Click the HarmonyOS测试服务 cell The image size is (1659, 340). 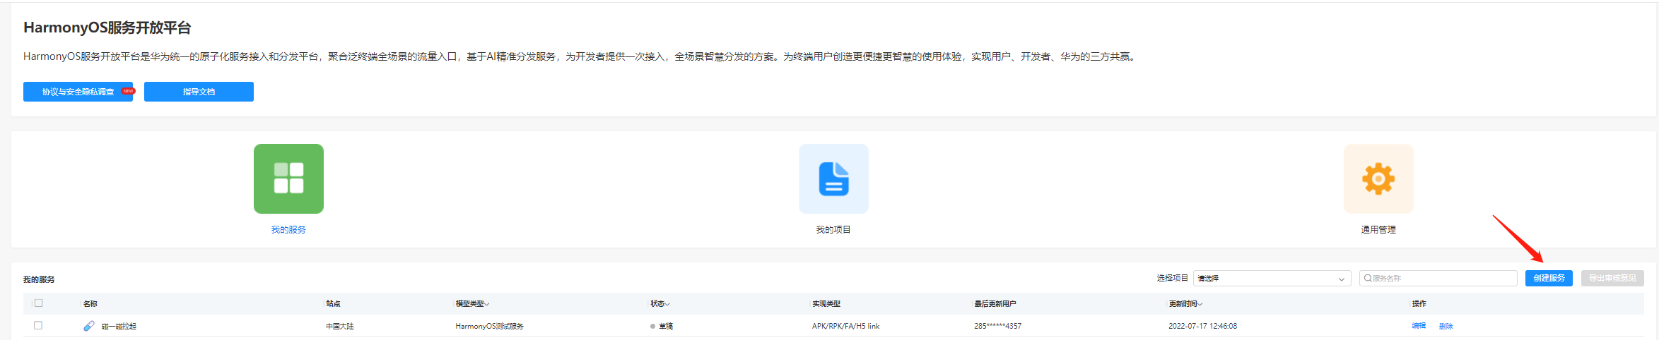489,327
